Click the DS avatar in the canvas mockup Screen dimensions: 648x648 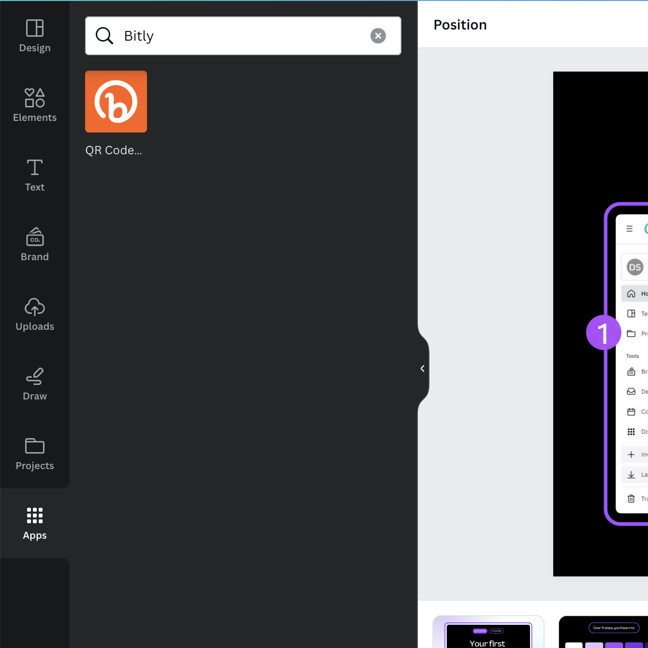coord(635,267)
